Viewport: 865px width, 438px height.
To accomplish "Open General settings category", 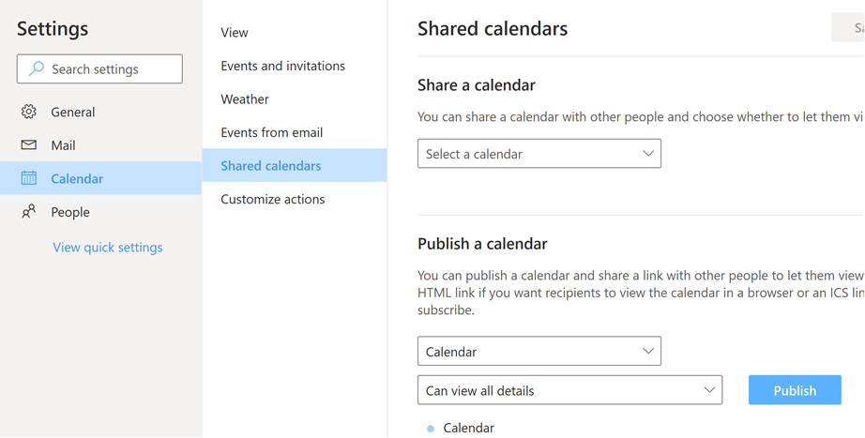I will [73, 112].
